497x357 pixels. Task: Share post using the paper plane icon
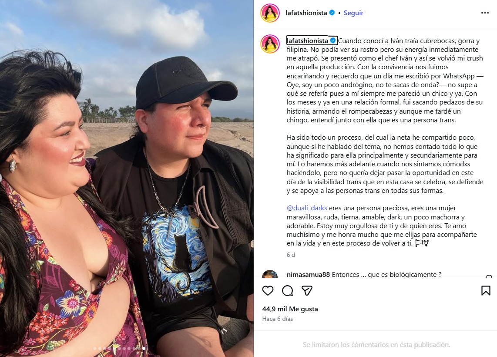tap(307, 290)
